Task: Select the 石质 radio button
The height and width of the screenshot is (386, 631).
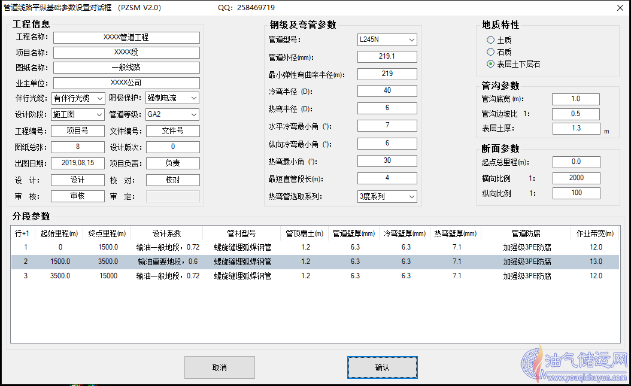Action: [489, 52]
